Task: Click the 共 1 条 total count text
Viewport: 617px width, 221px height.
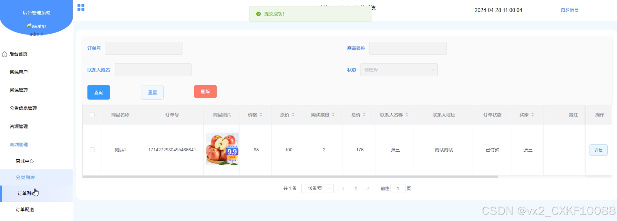Action: tap(290, 188)
